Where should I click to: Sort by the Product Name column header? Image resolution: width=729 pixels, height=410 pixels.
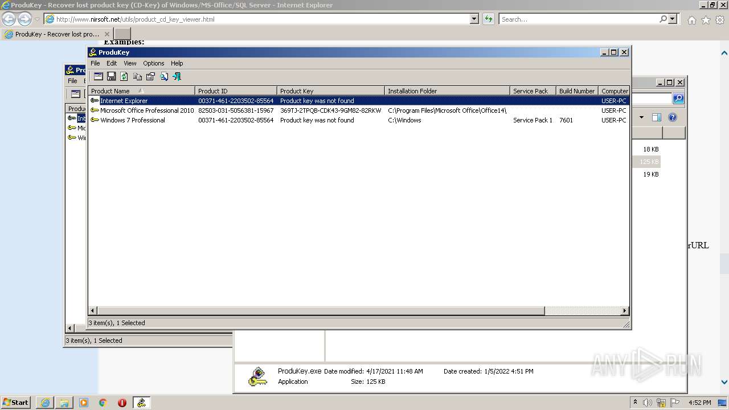click(x=142, y=91)
